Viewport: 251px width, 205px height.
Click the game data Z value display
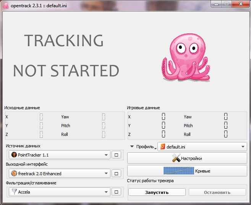164,134
